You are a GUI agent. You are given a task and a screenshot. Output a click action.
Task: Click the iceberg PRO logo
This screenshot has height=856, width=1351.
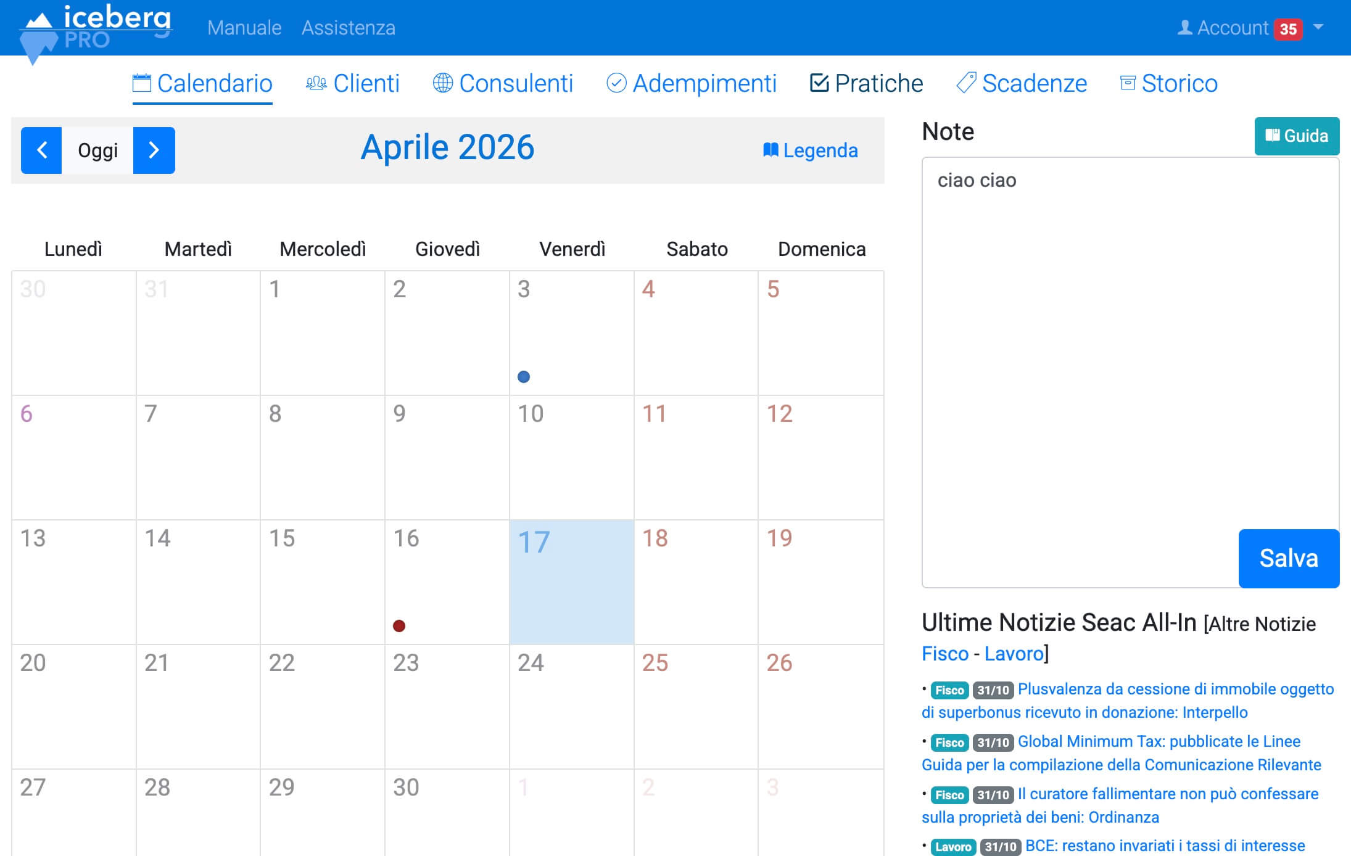(96, 29)
